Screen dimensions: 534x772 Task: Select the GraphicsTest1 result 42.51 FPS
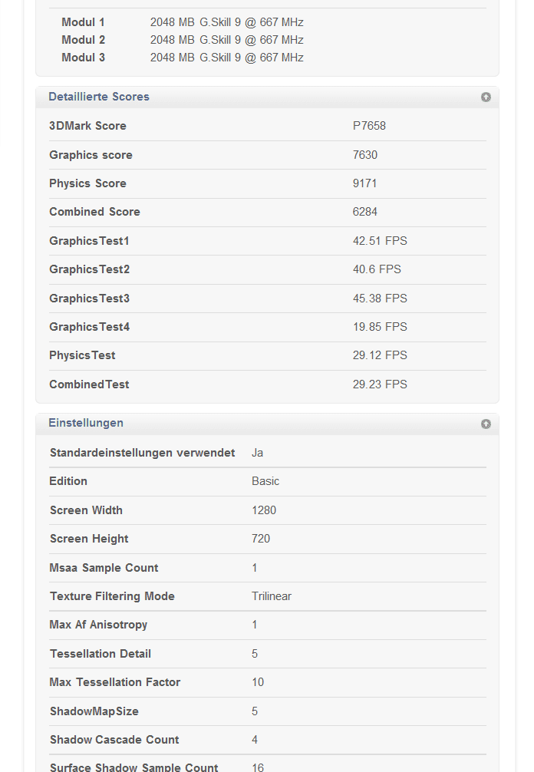(x=380, y=241)
